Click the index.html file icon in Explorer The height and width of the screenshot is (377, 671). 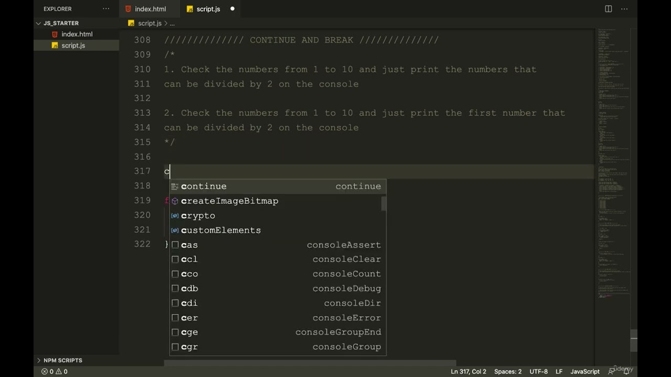[x=55, y=34]
